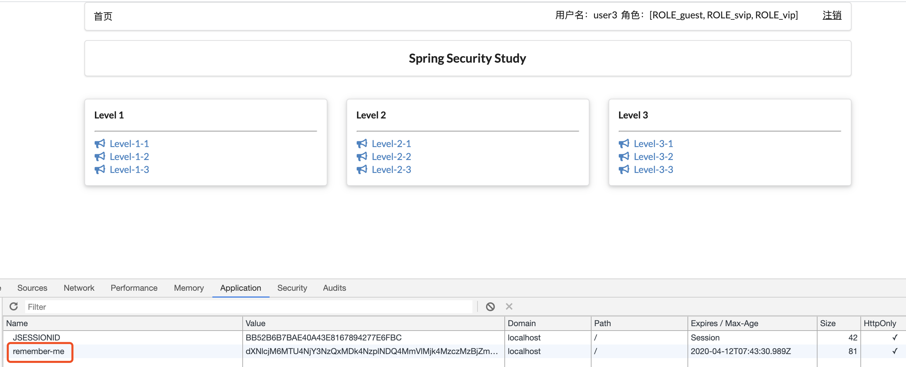This screenshot has height=367, width=906.
Task: Switch to the Network tab
Action: pyautogui.click(x=79, y=288)
